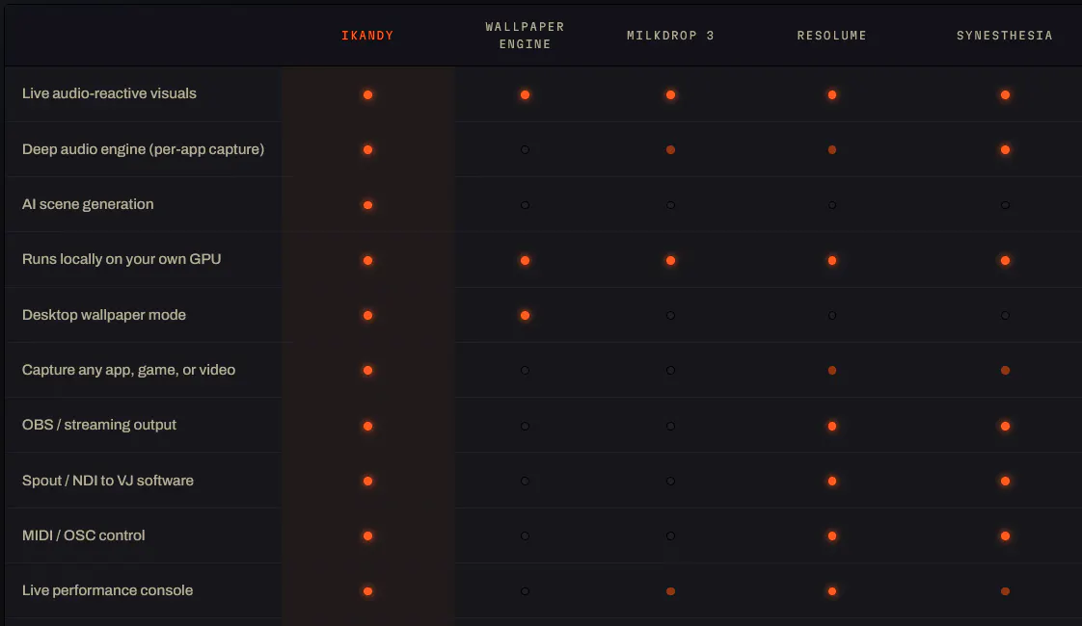Click Milkdrop 3 empty dot for OBS / streaming output
1082x626 pixels.
(x=671, y=426)
